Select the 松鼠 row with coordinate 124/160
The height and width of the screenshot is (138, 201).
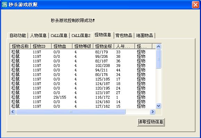tap(83, 102)
